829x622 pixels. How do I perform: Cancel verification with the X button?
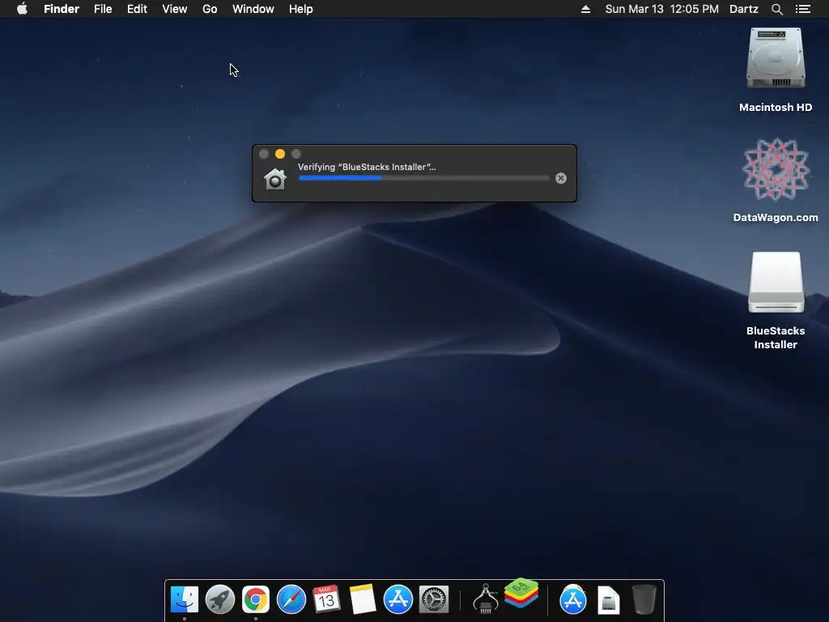pyautogui.click(x=561, y=178)
